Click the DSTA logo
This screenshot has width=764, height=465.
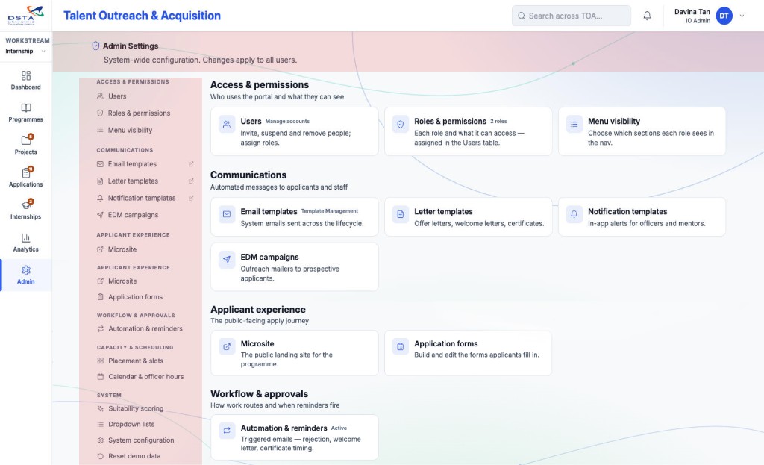pyautogui.click(x=25, y=16)
